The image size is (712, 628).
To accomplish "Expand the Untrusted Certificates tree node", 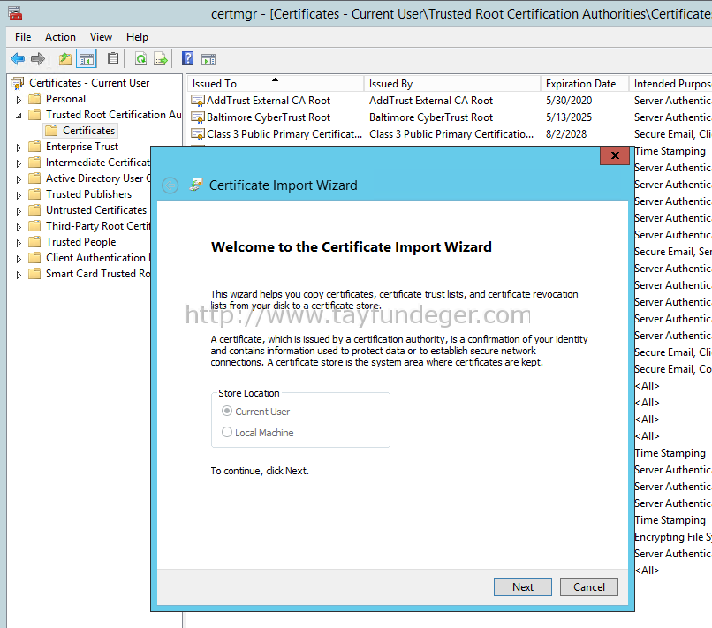I will [x=19, y=211].
